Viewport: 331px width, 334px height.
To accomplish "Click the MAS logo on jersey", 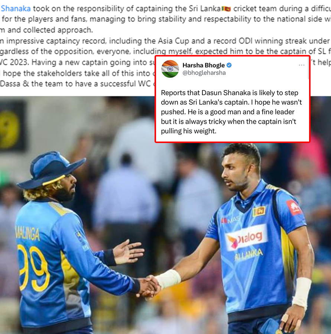I will (x=230, y=220).
